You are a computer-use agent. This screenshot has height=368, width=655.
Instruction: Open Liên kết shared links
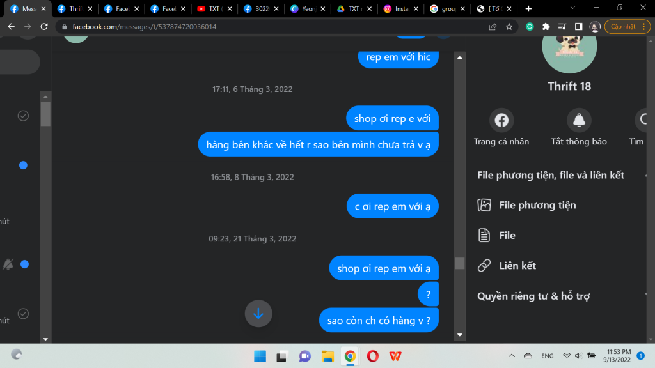coord(517,266)
